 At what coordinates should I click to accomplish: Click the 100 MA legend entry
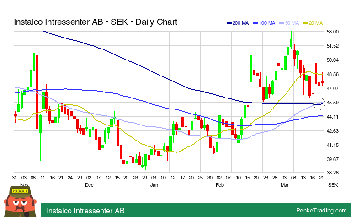click(x=264, y=23)
